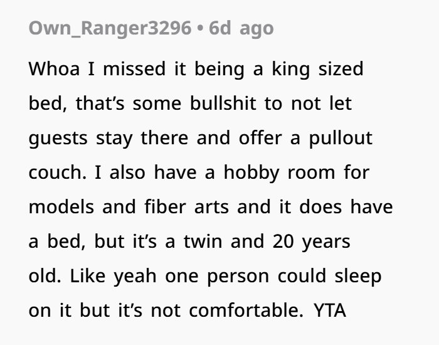The width and height of the screenshot is (439, 345).
Task: Click the YTA verdict at comment end
Action: coord(330,310)
